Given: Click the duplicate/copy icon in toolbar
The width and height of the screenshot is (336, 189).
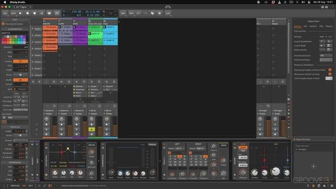Looking at the screenshot, I should pyautogui.click(x=152, y=13).
